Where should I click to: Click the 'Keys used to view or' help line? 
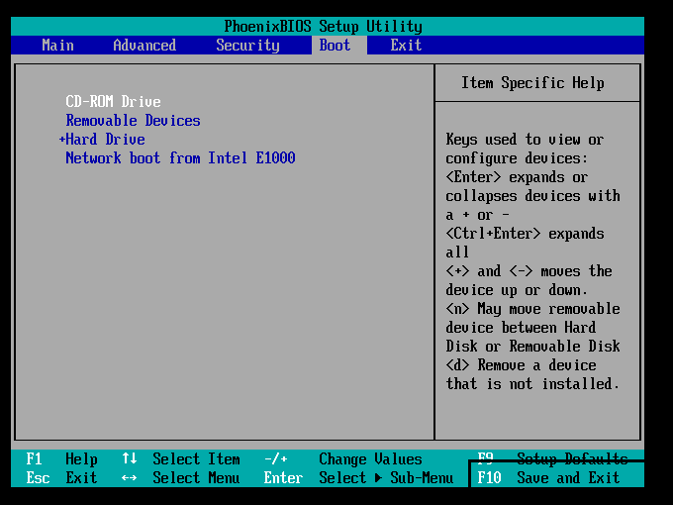[x=525, y=140]
